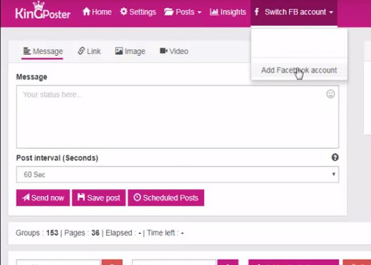371x265 pixels.
Task: Click the Elapsed status text
Action: click(x=123, y=233)
